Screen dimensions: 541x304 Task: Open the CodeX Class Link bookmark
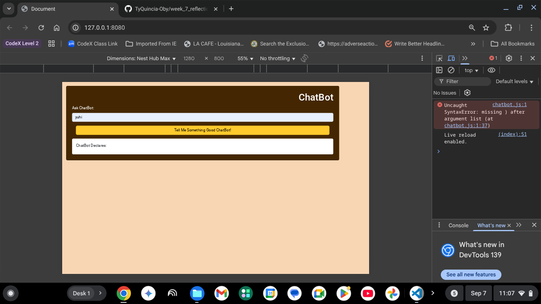click(x=93, y=44)
